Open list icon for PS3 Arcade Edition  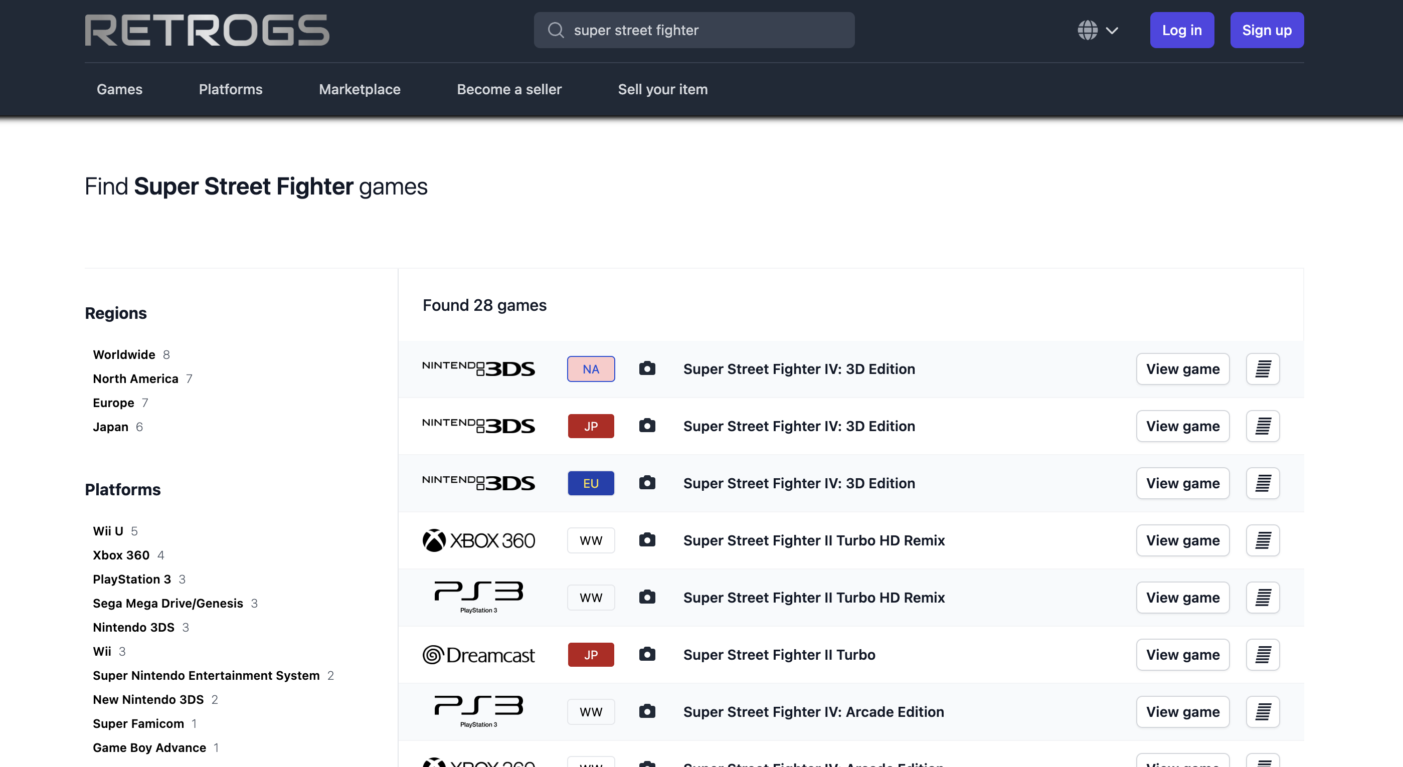[x=1263, y=711]
